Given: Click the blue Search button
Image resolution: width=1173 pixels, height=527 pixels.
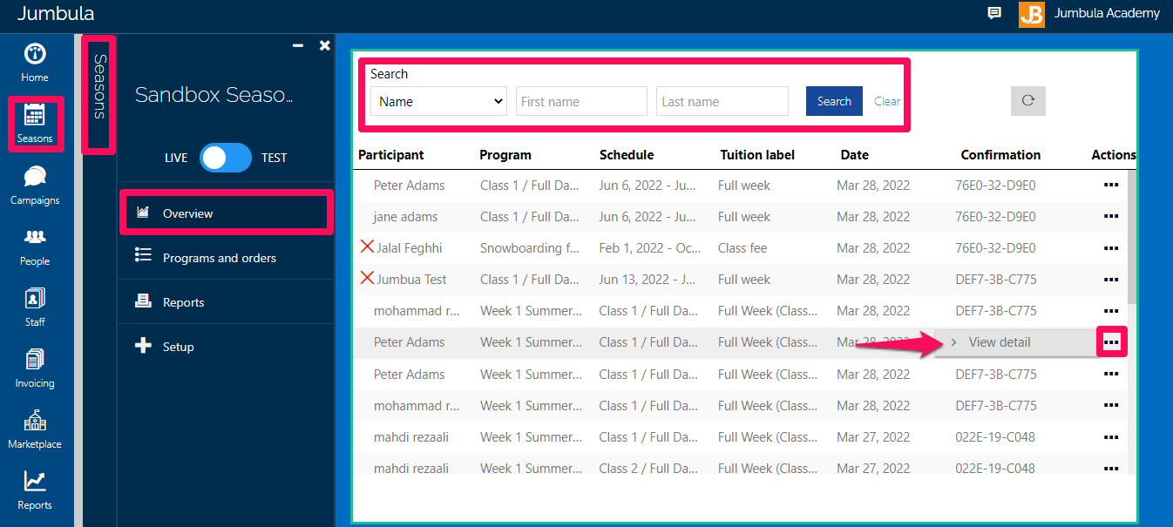Looking at the screenshot, I should pos(834,101).
